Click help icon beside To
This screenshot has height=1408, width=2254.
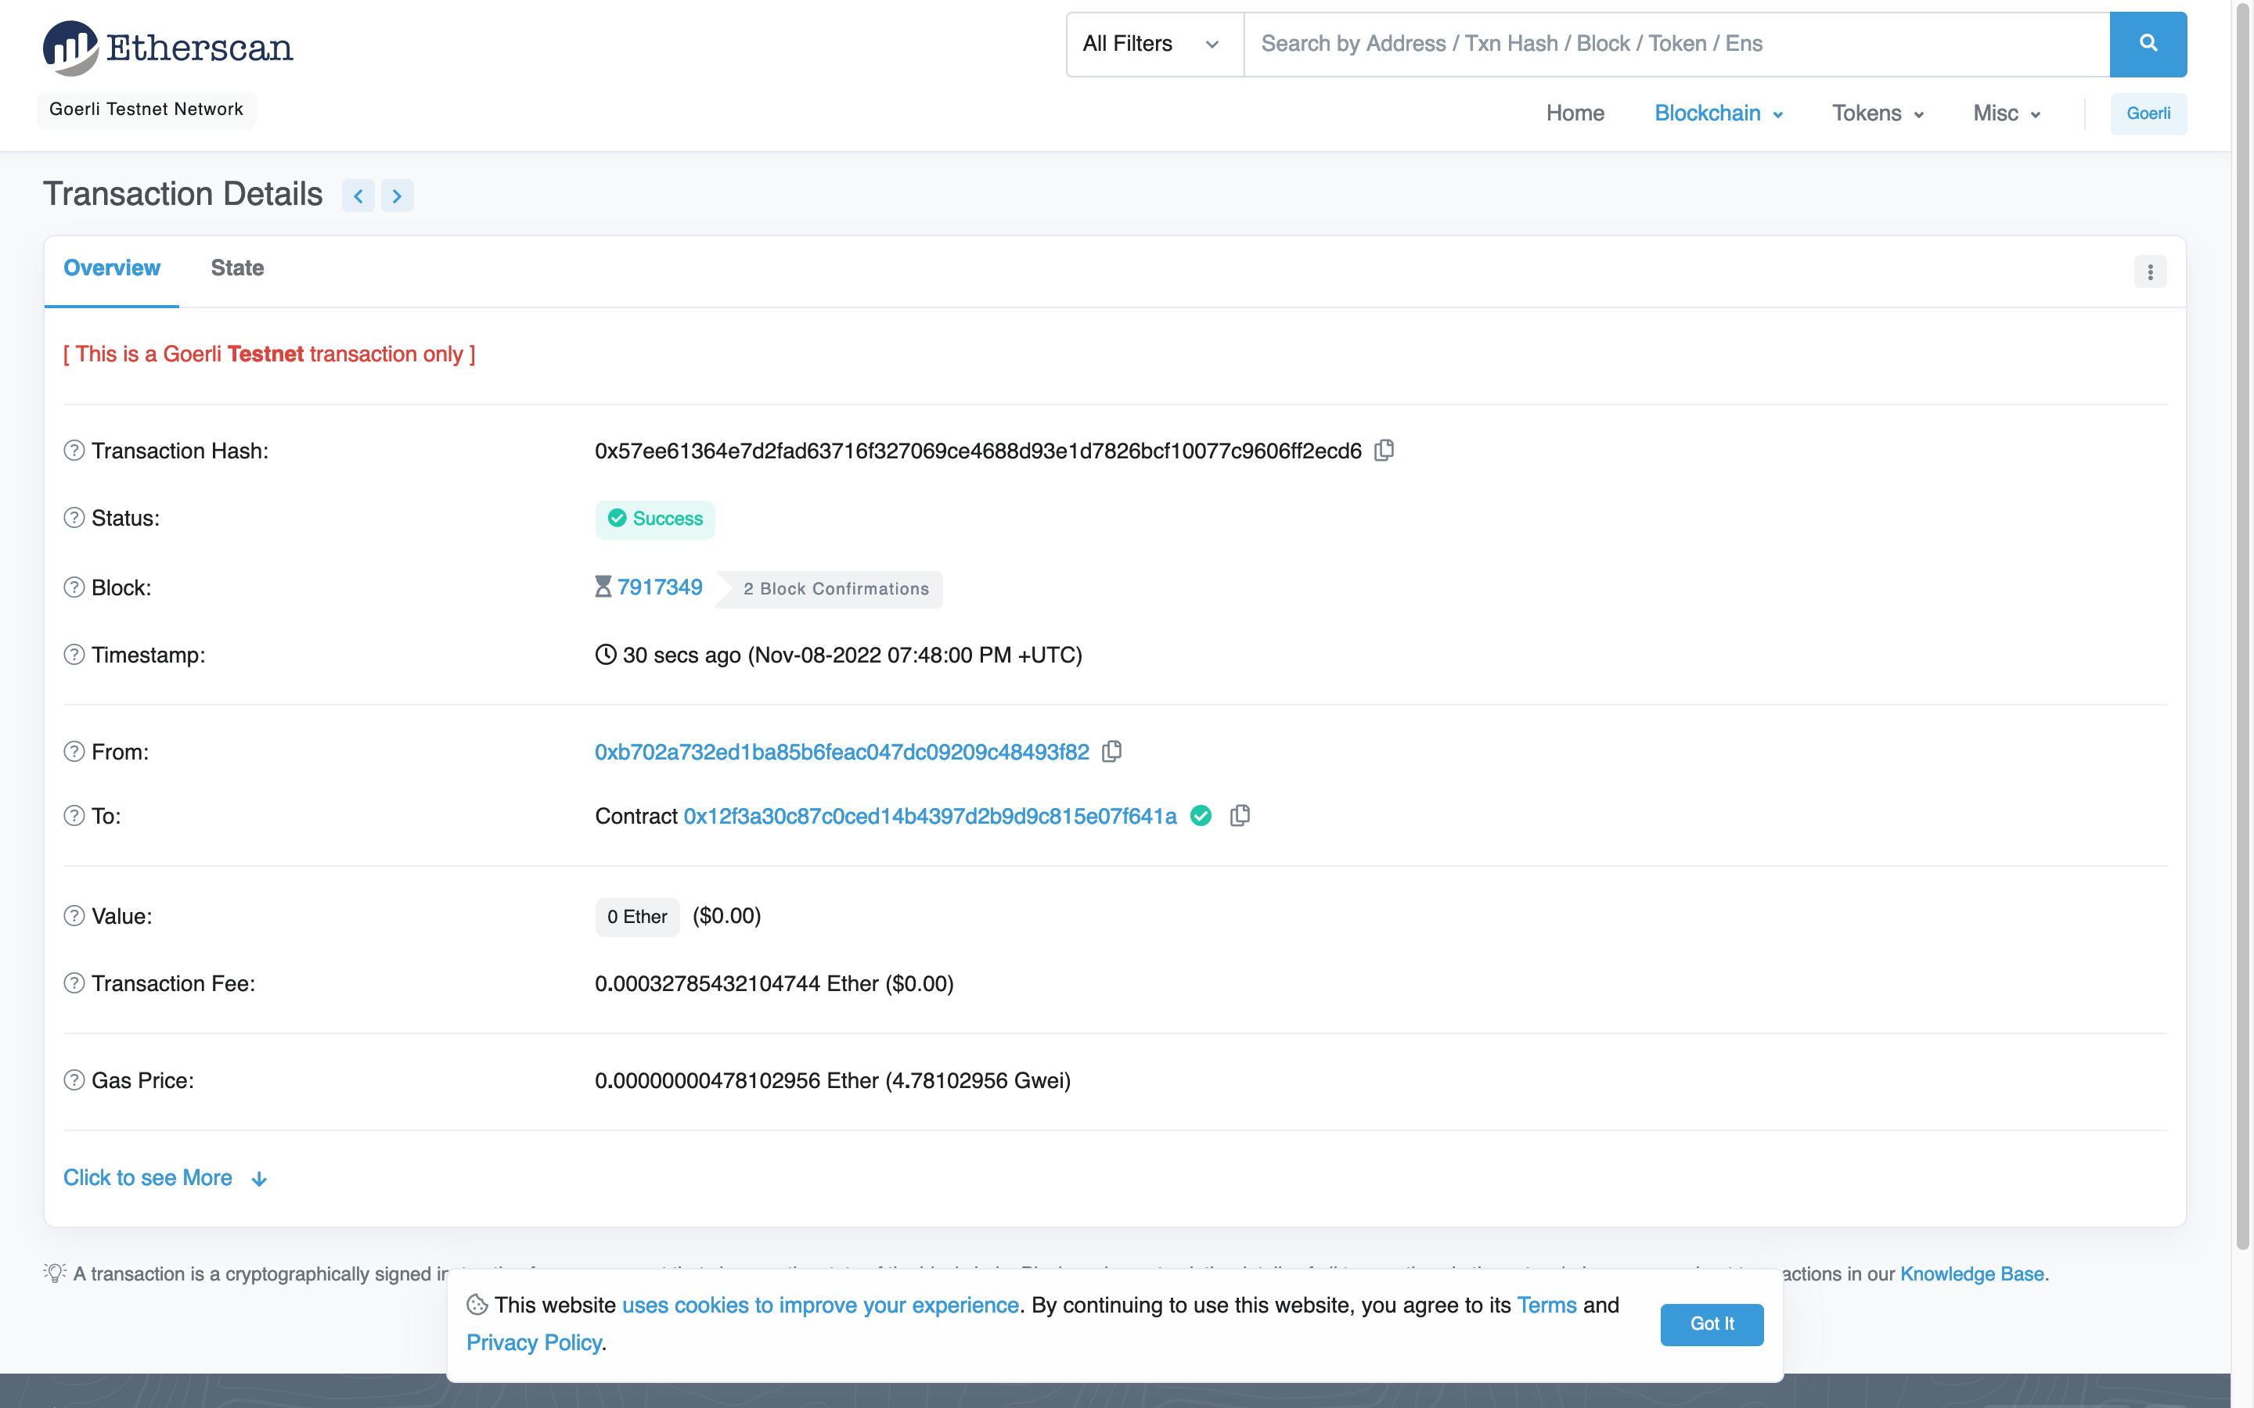coord(74,816)
